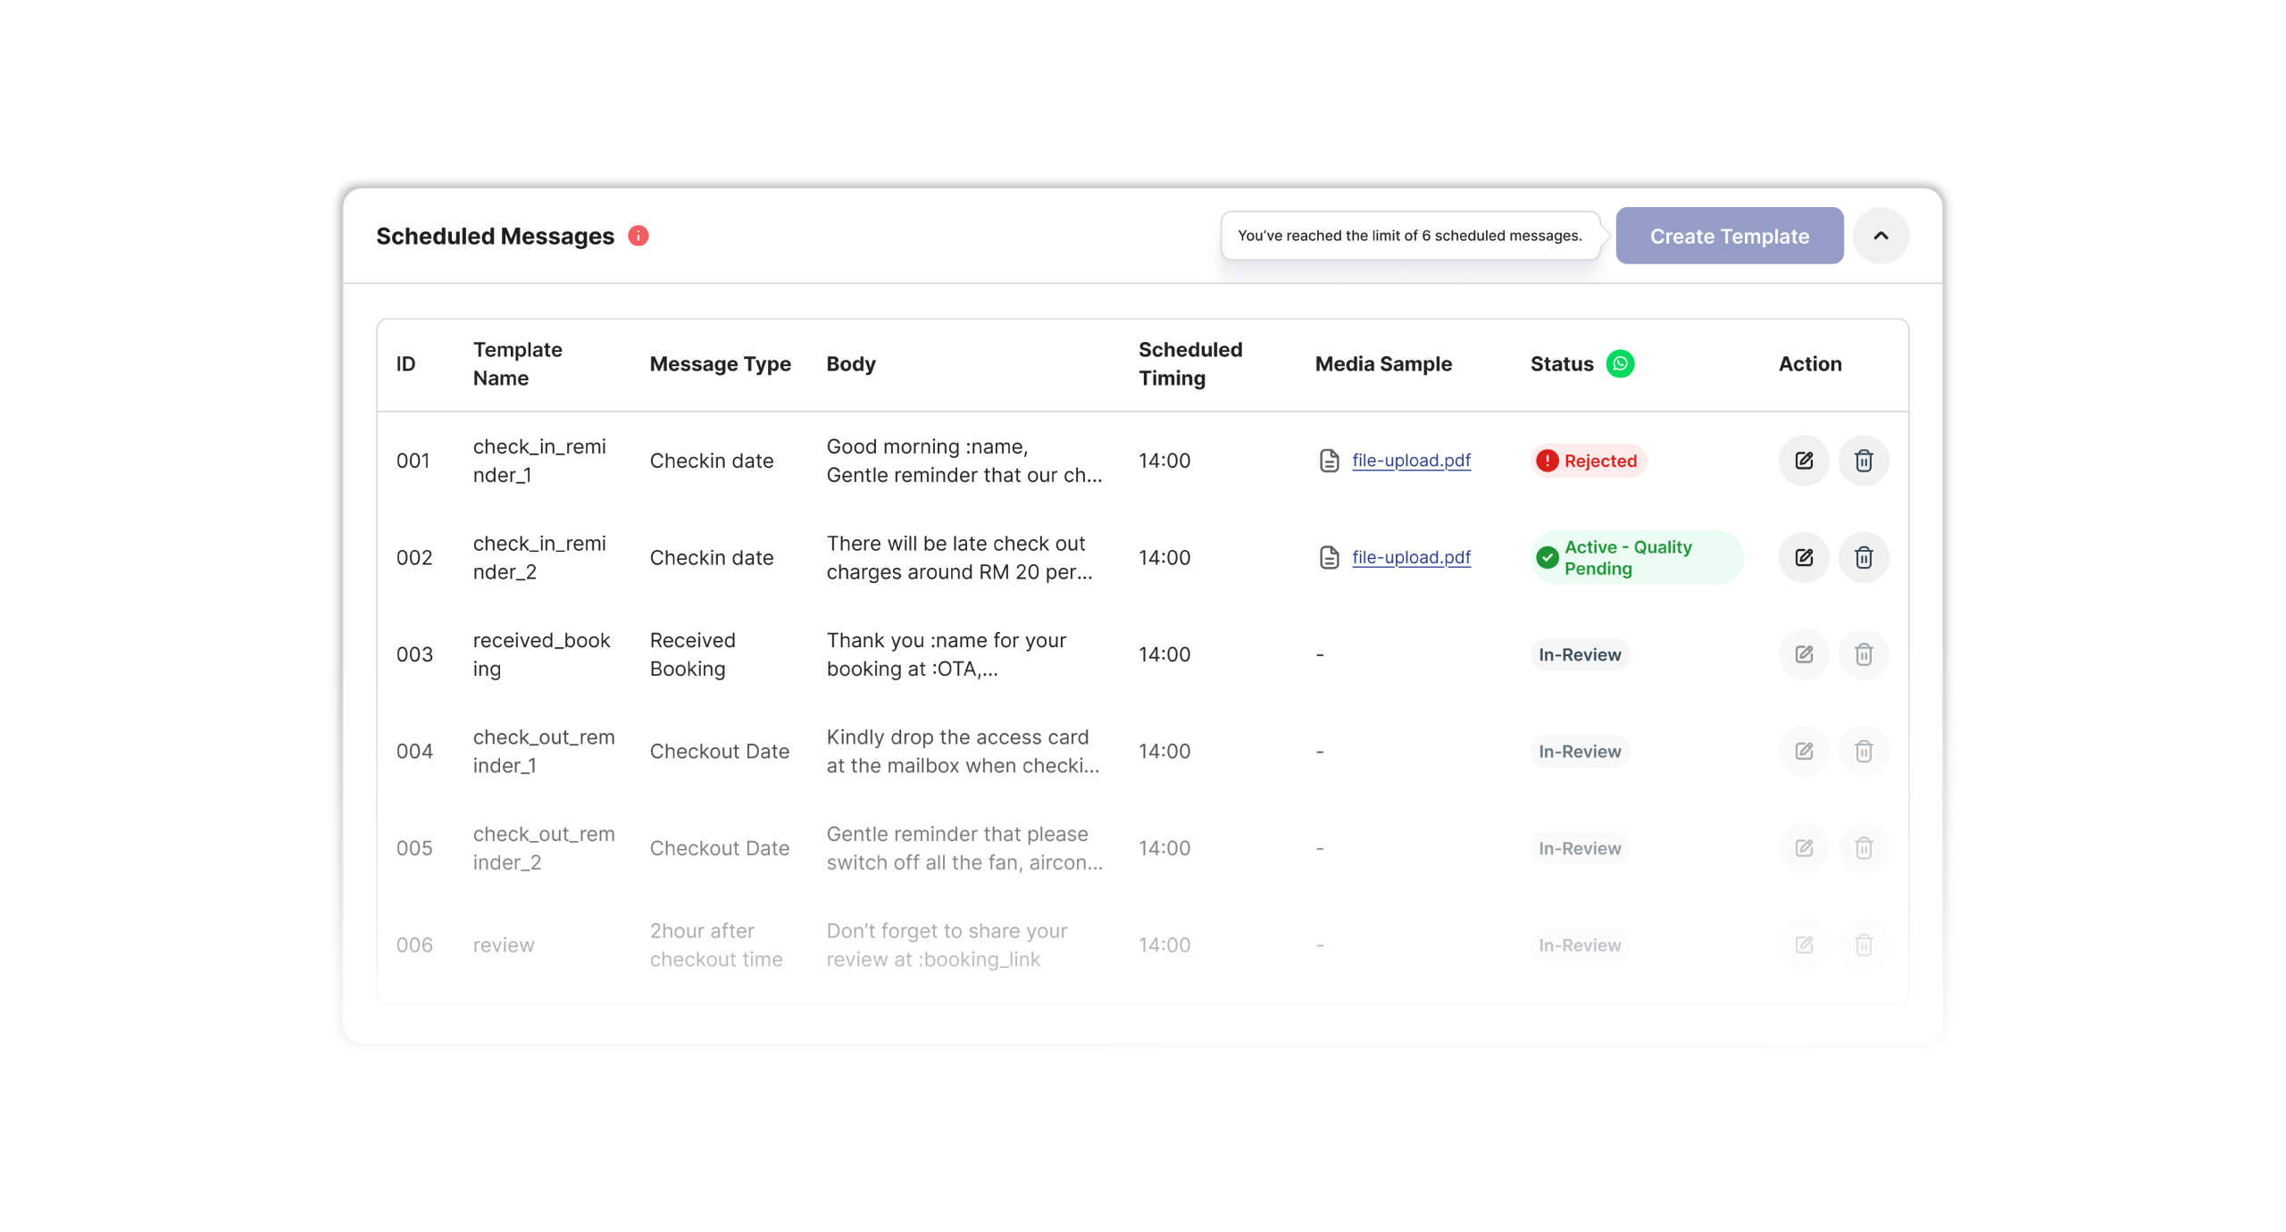Edit the check_out_reminder_2 template
The height and width of the screenshot is (1232, 2286).
1804,848
